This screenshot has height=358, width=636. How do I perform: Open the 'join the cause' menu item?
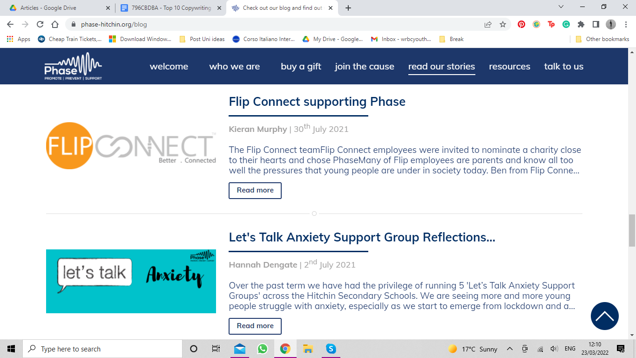365,66
